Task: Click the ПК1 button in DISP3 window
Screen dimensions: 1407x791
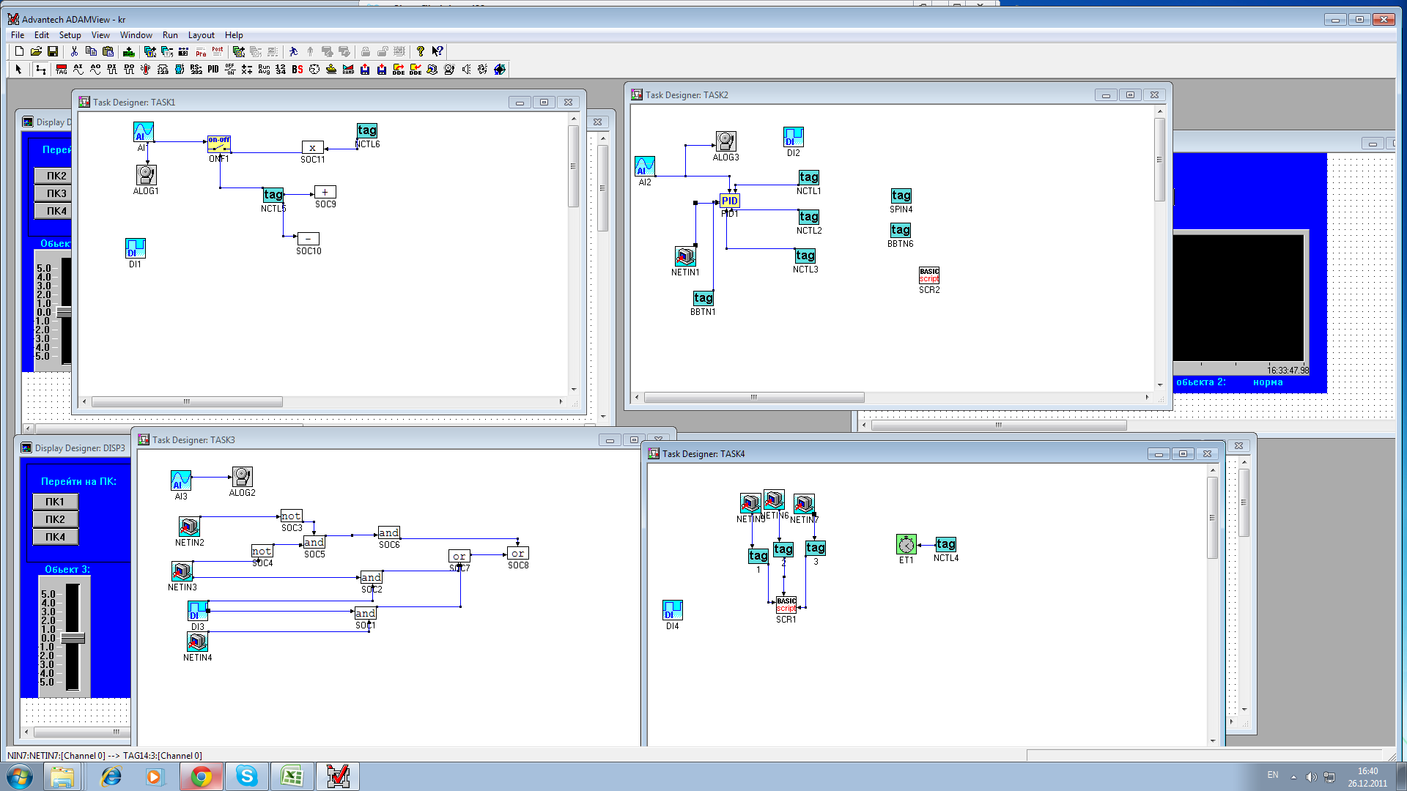Action: (x=56, y=502)
